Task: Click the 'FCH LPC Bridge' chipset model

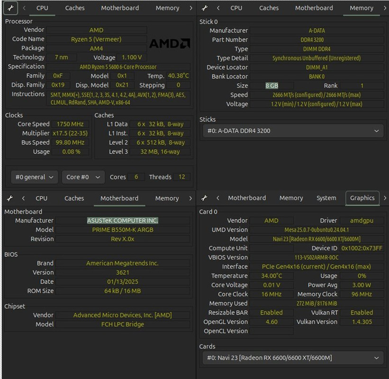Action: (x=123, y=325)
